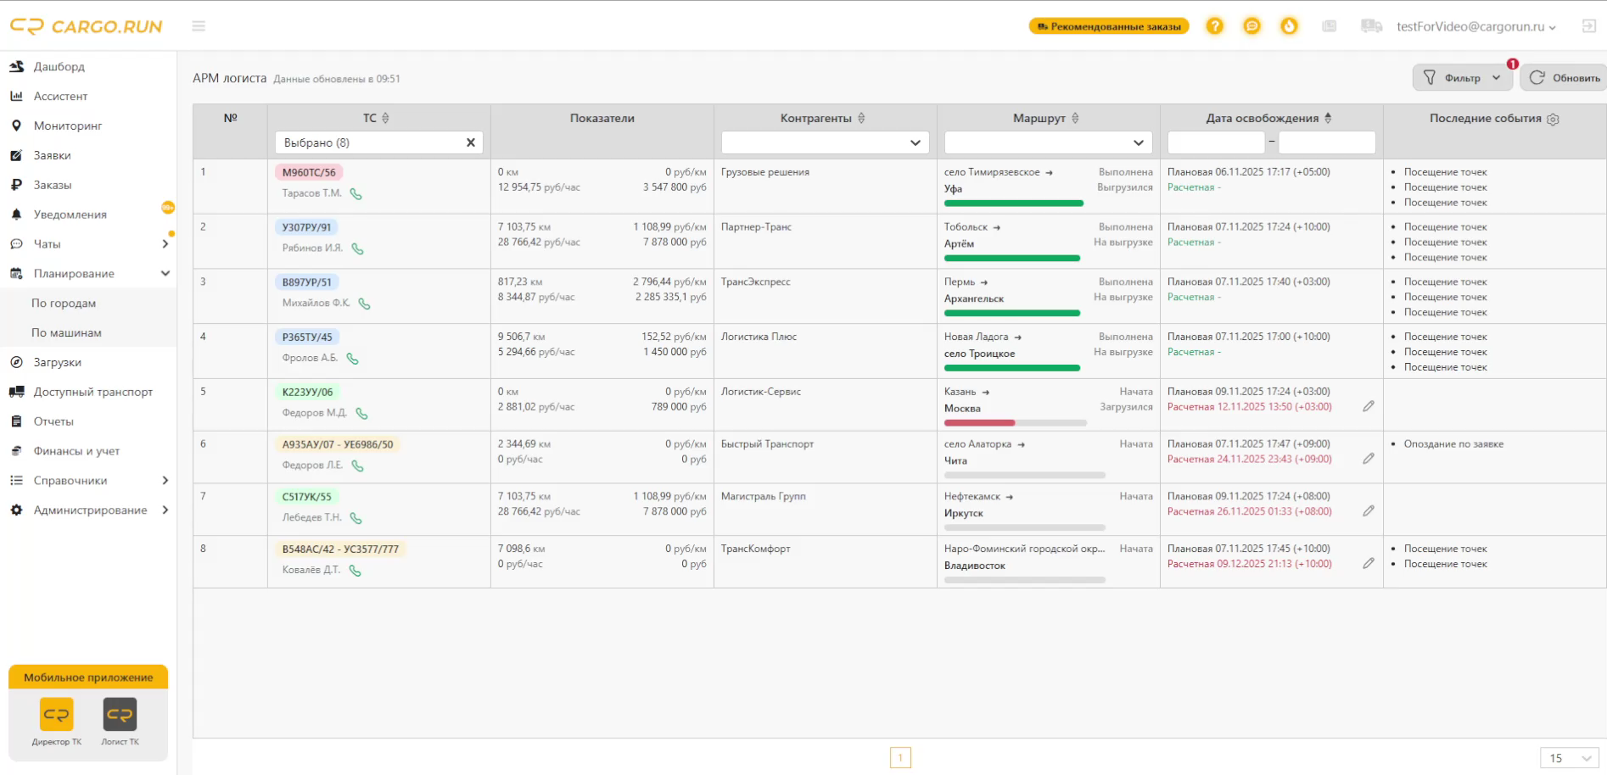Open Директор ТК mobile app icon
The width and height of the screenshot is (1607, 775).
click(57, 714)
